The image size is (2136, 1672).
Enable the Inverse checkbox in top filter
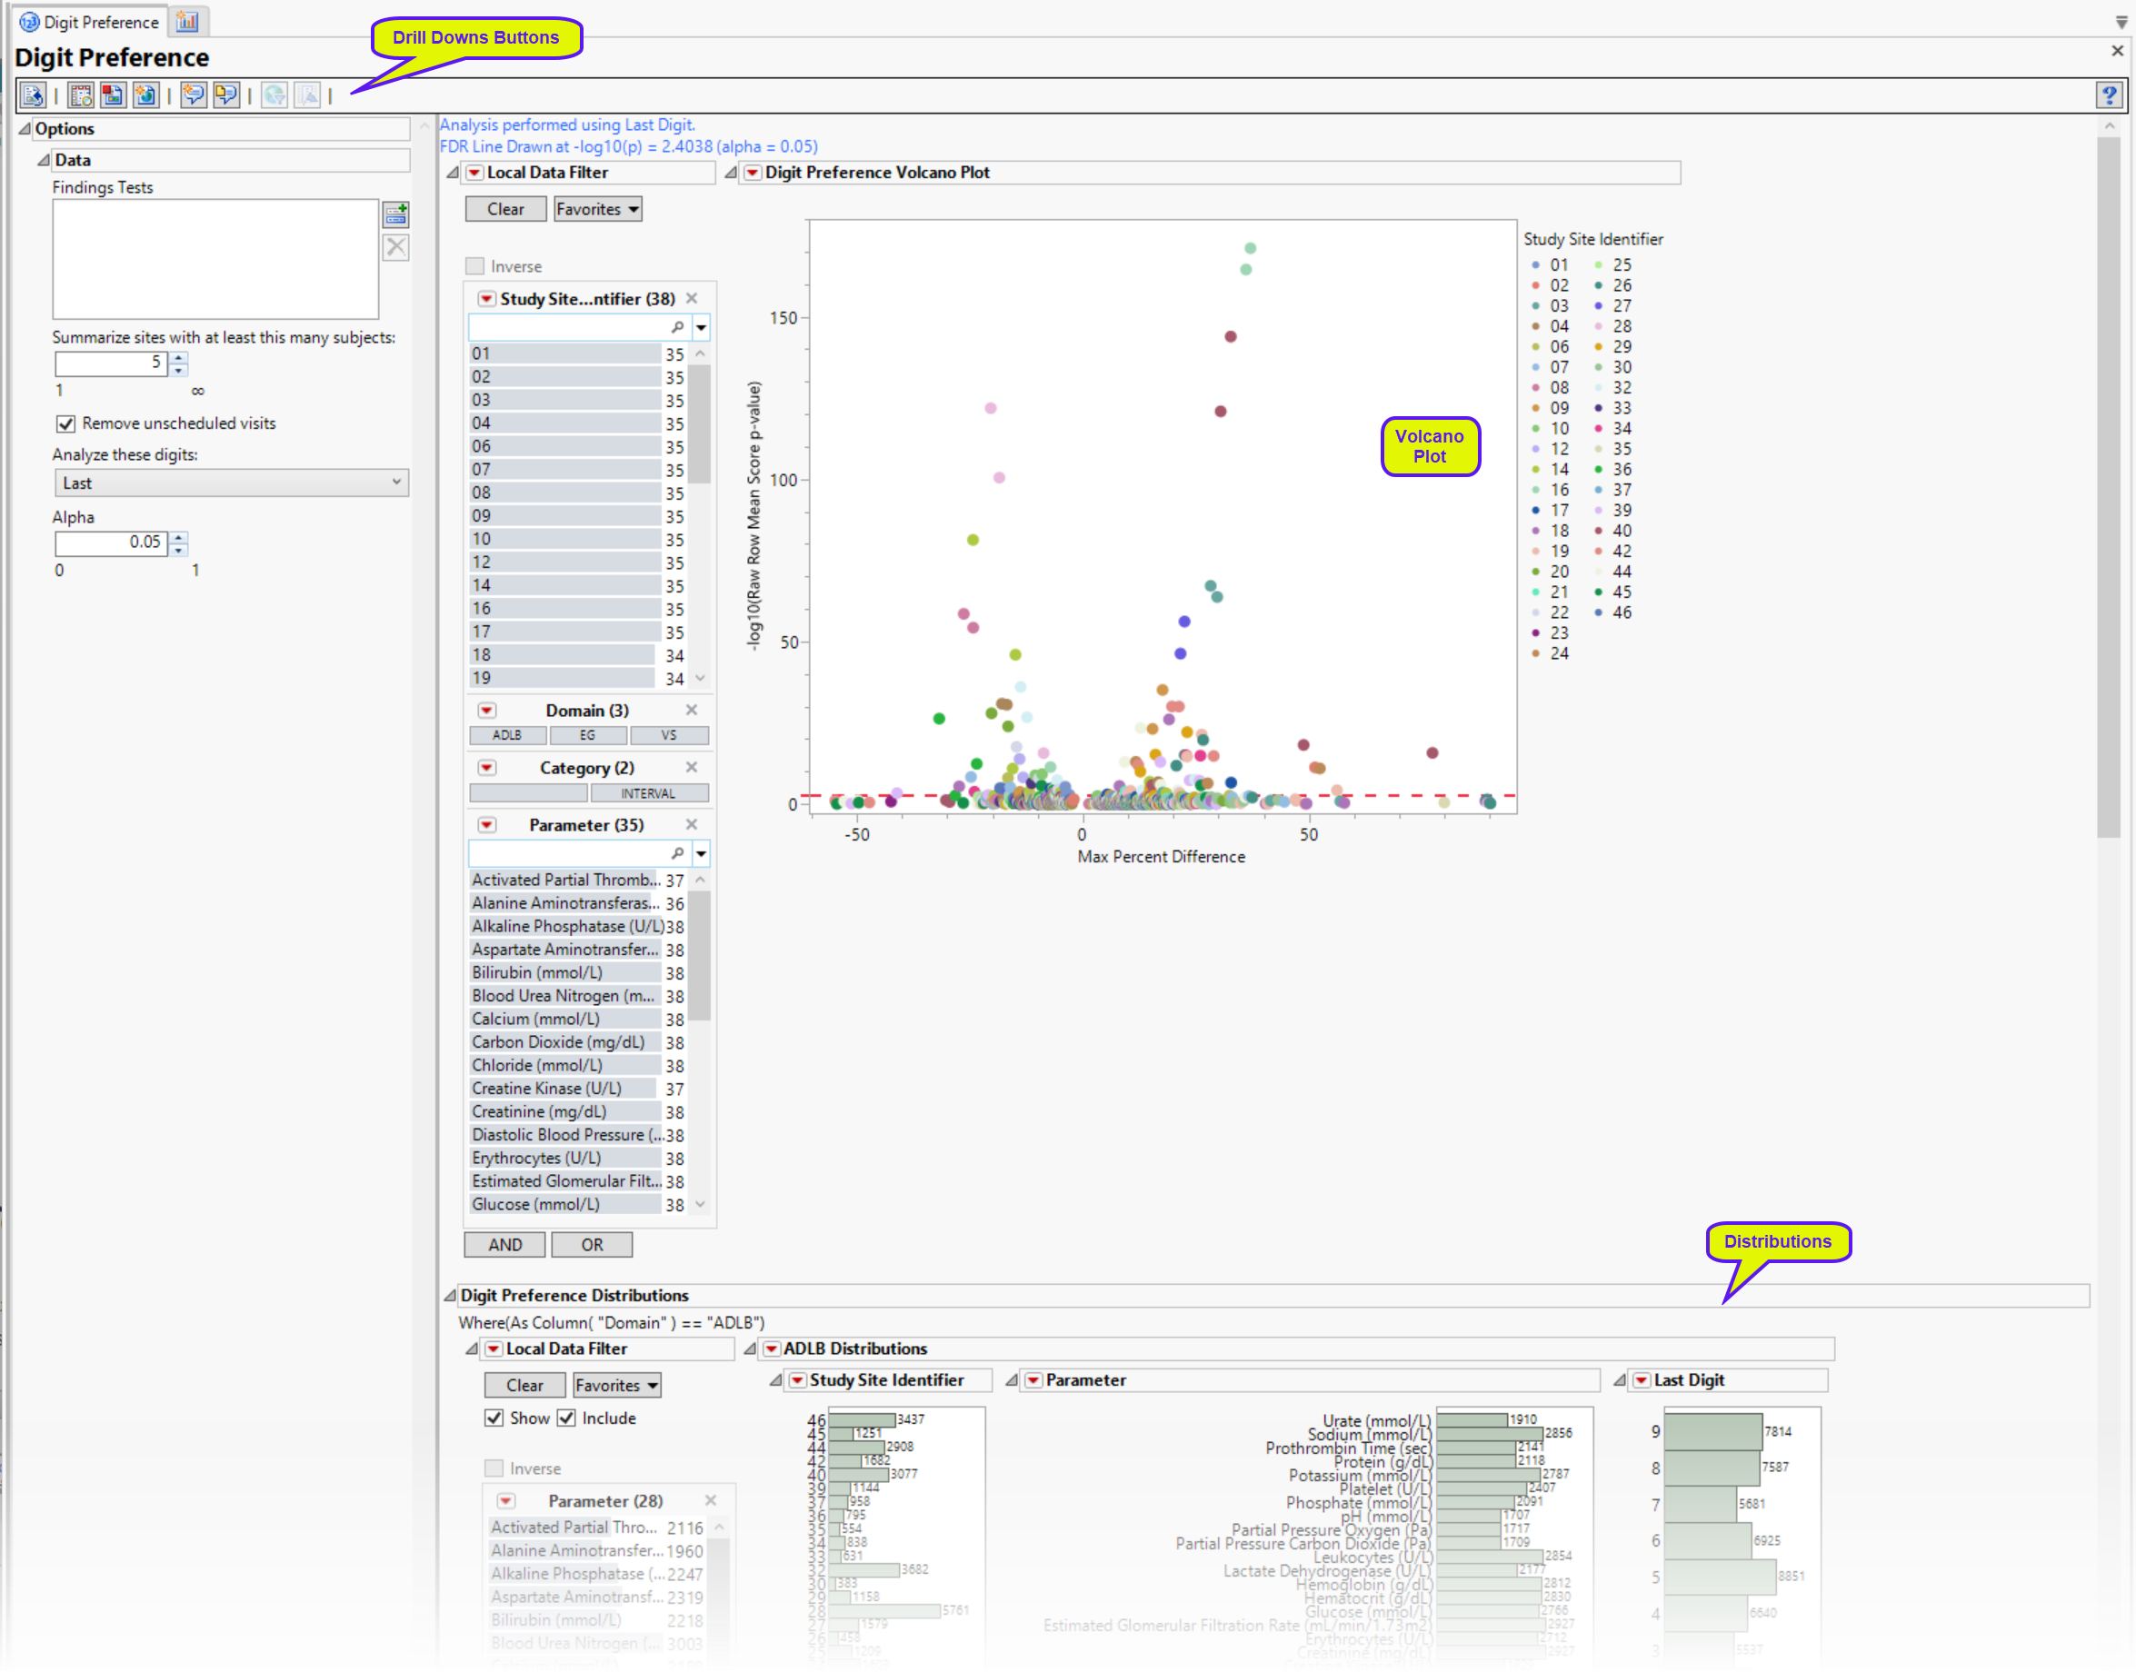point(475,266)
